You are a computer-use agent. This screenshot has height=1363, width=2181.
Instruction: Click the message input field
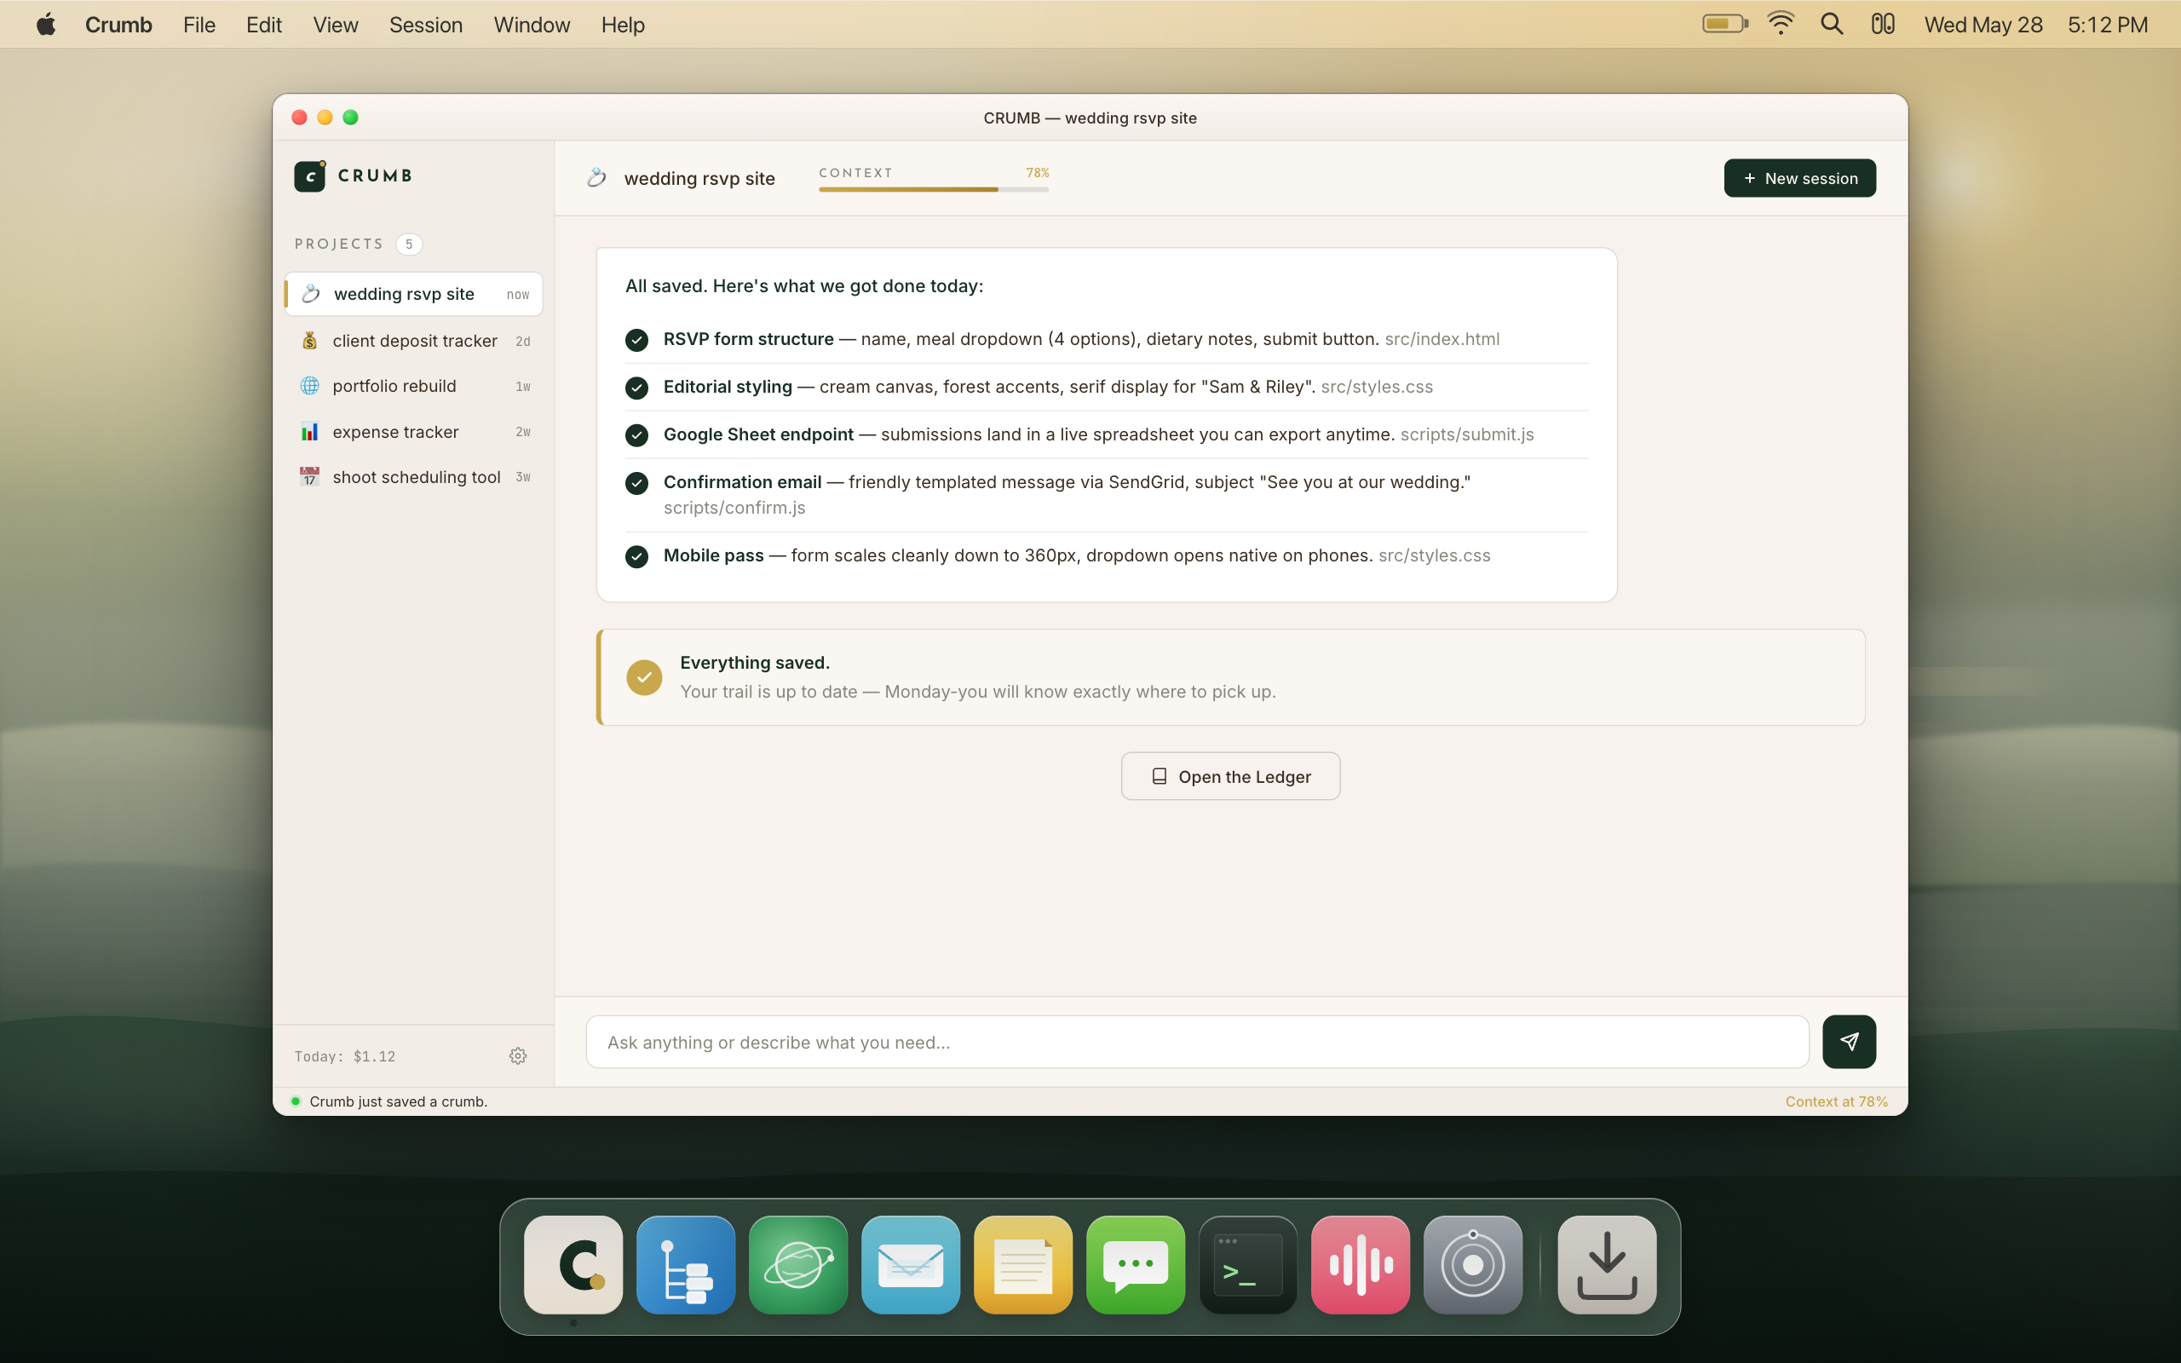(x=1197, y=1042)
